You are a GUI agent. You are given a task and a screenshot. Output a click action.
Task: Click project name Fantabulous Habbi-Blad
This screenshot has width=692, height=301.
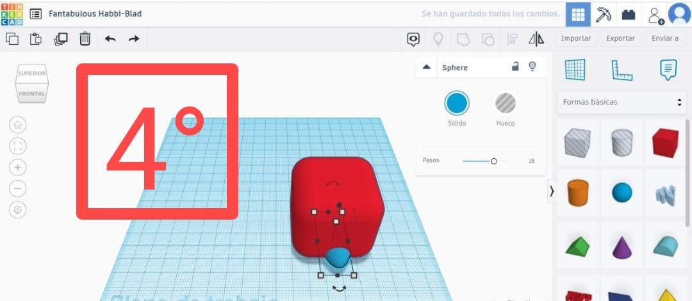point(95,13)
